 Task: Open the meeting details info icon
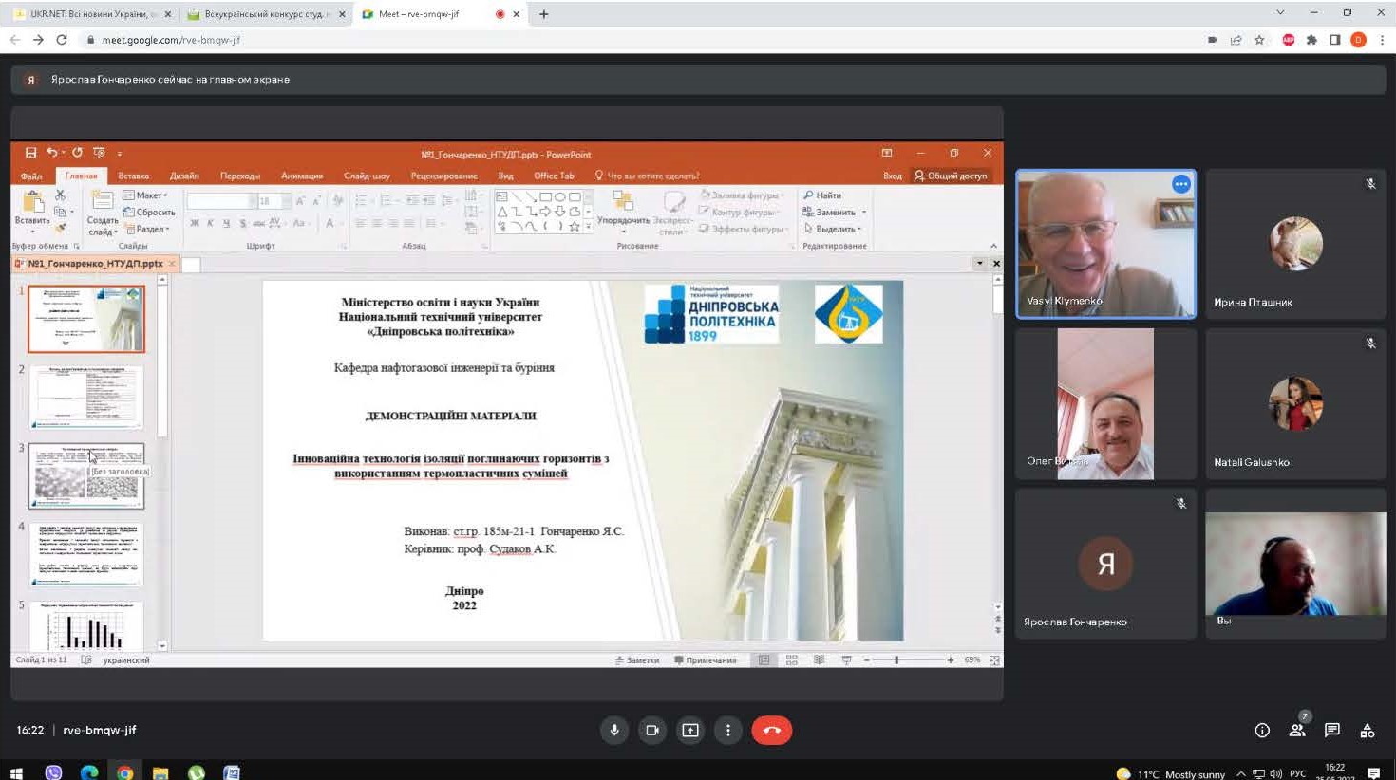(1262, 730)
